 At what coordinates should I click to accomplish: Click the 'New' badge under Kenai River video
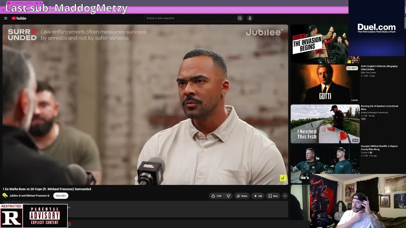pyautogui.click(x=363, y=119)
